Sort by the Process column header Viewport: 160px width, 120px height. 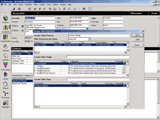point(44,43)
